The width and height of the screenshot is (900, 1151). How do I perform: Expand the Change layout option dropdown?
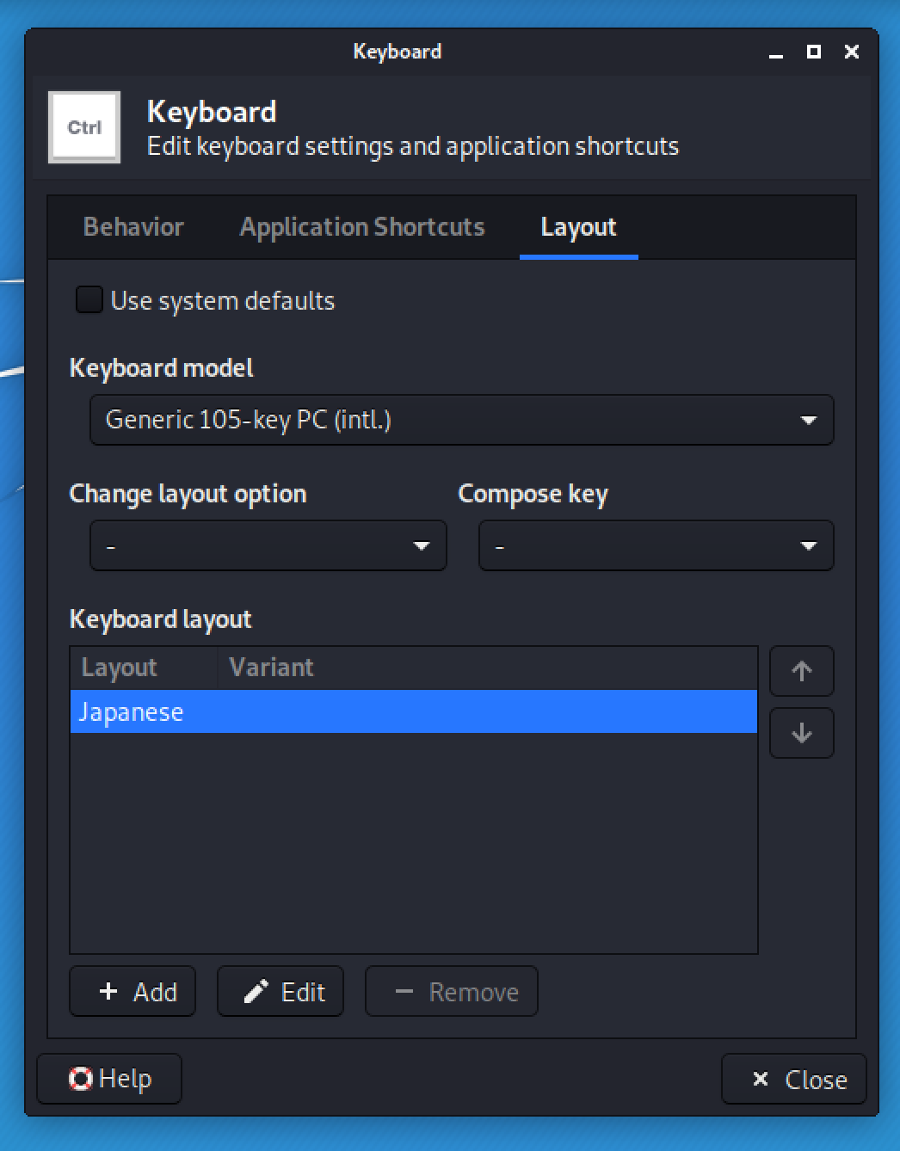click(268, 545)
